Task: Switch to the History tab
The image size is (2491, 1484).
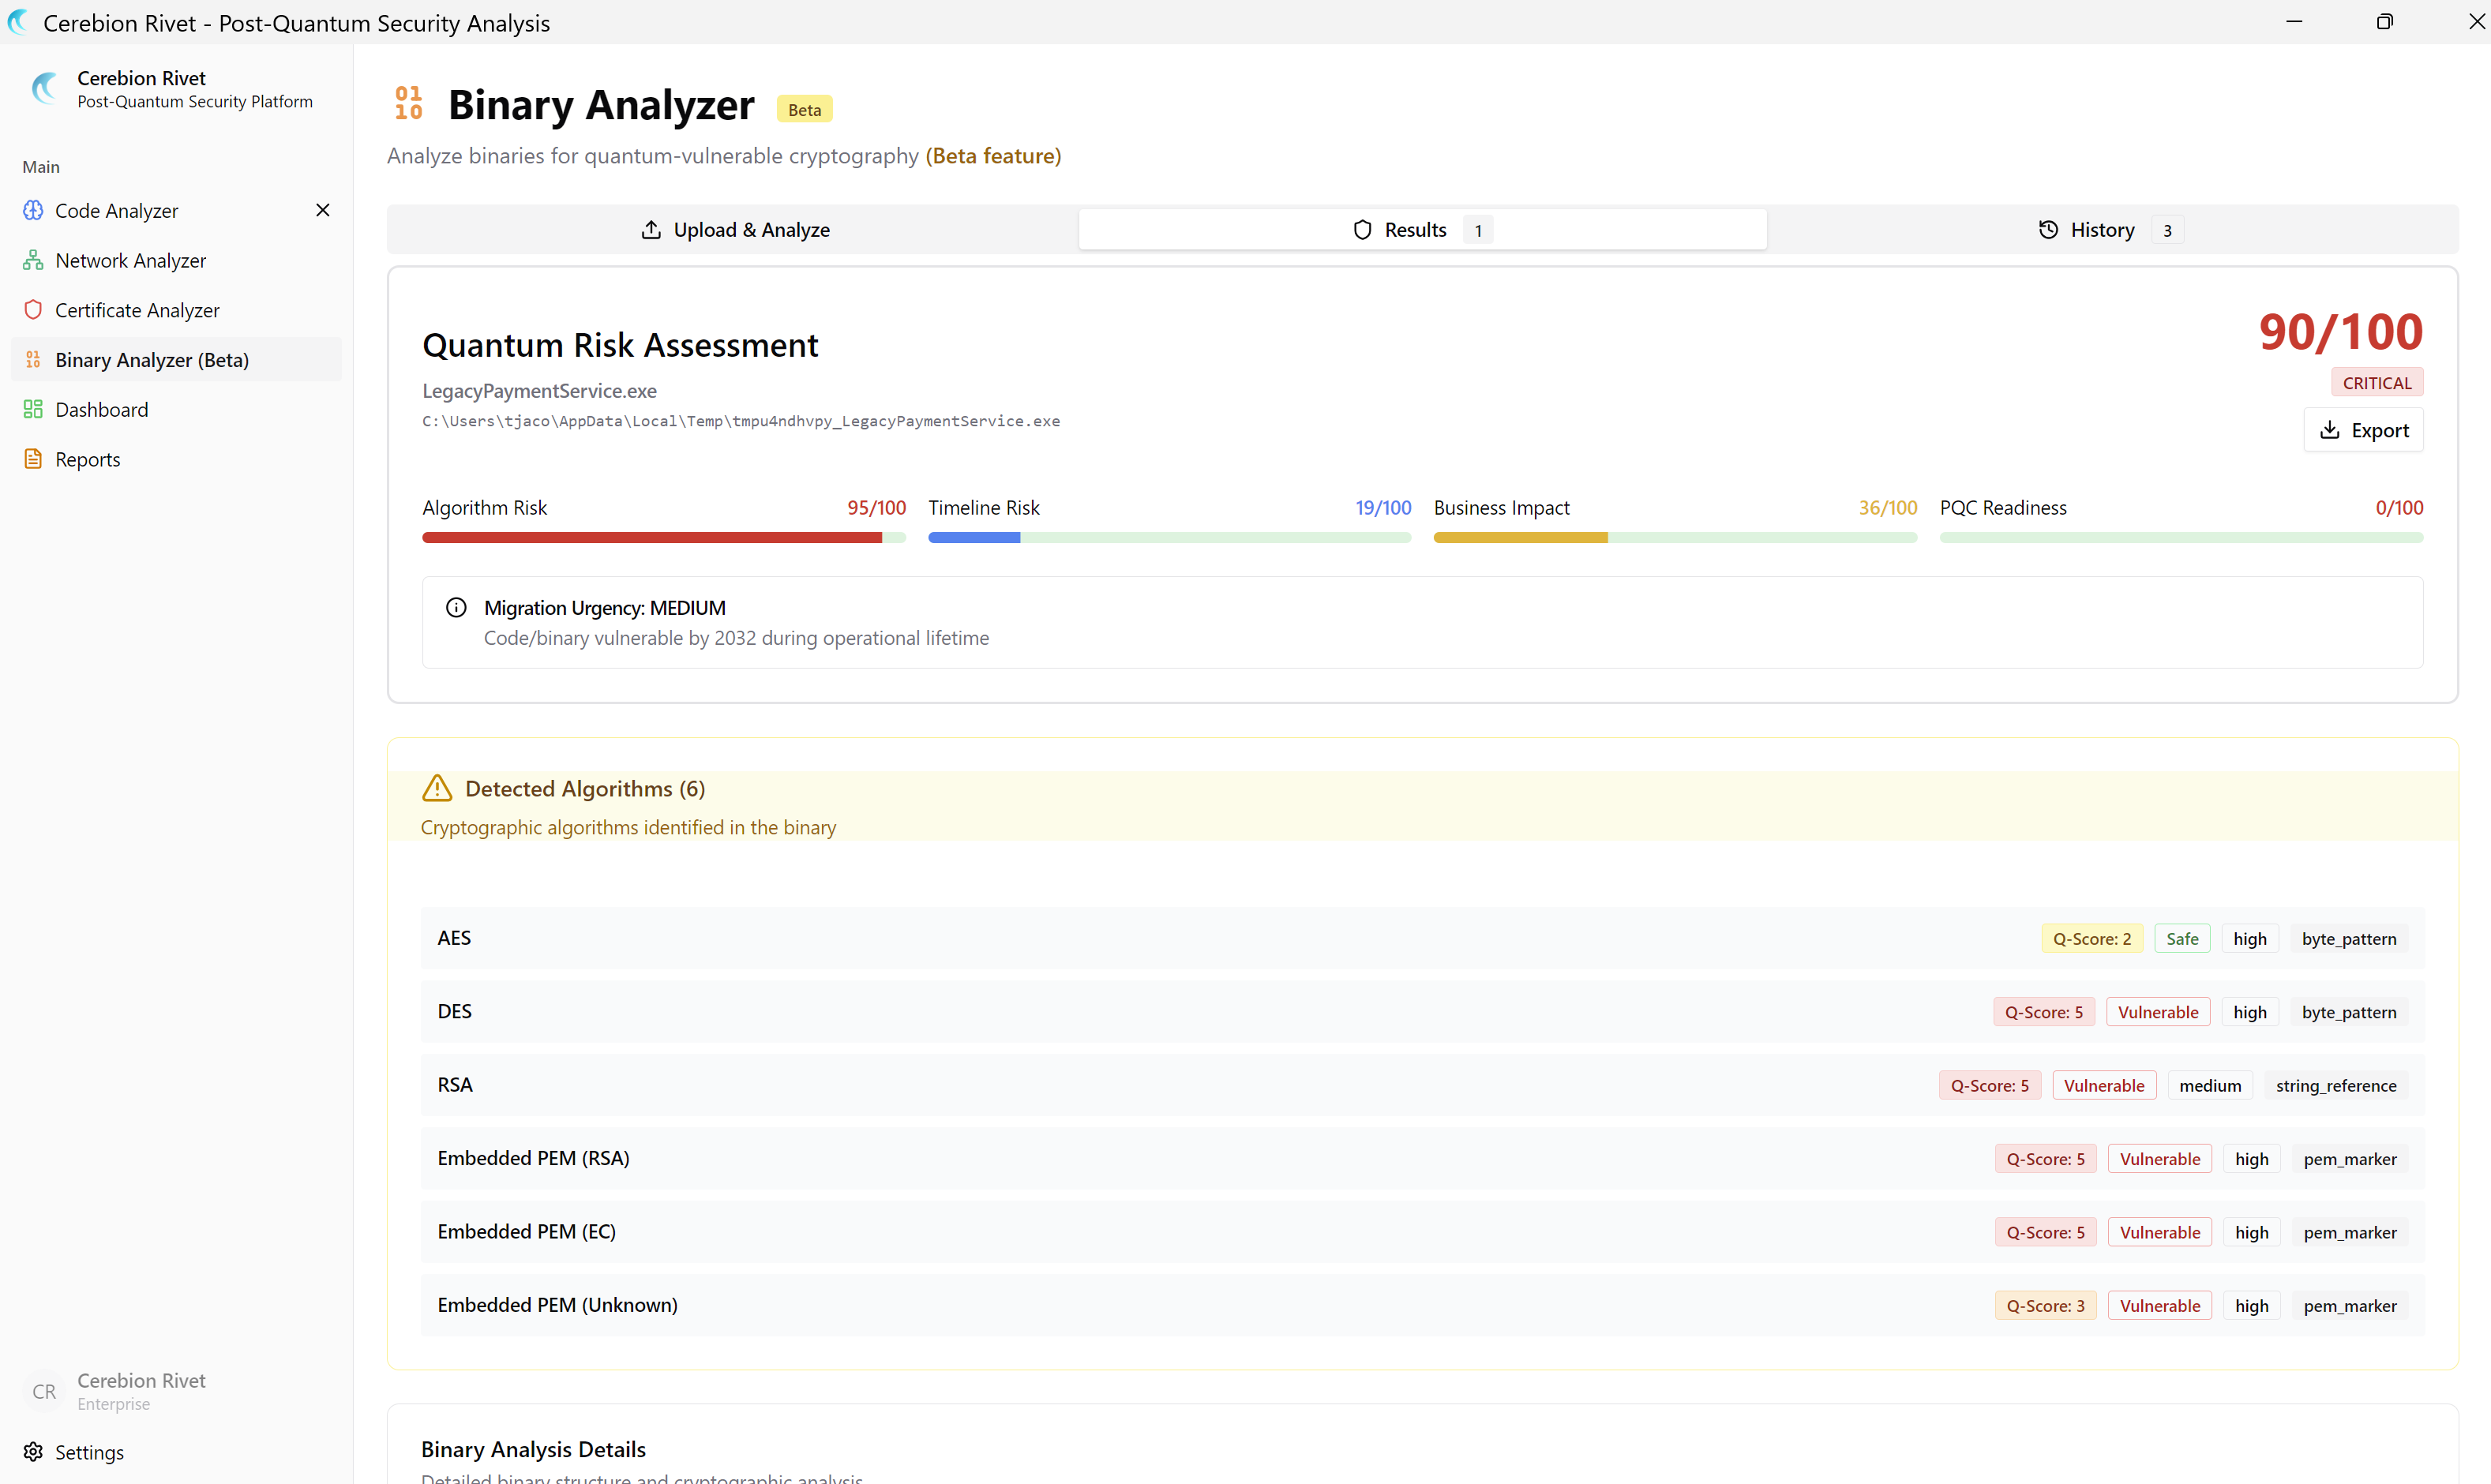Action: [2110, 230]
